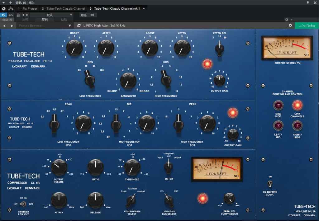Open the Preset Browser dropdown
The height and width of the screenshot is (221, 319).
point(45,26)
